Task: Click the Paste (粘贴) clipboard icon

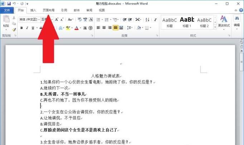Action: pos(6,19)
